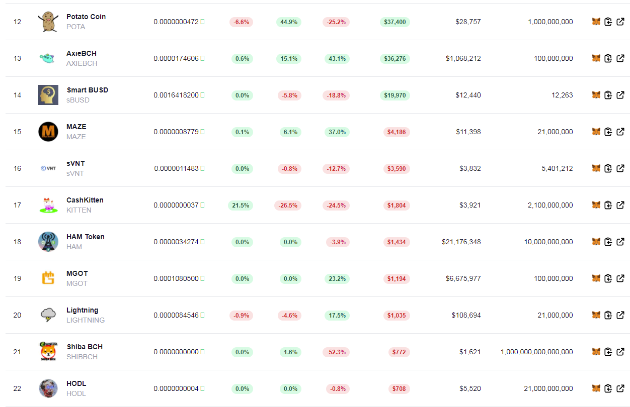Add Potato Coin to MetaMask via fox icon
This screenshot has width=630, height=407.
tap(596, 22)
